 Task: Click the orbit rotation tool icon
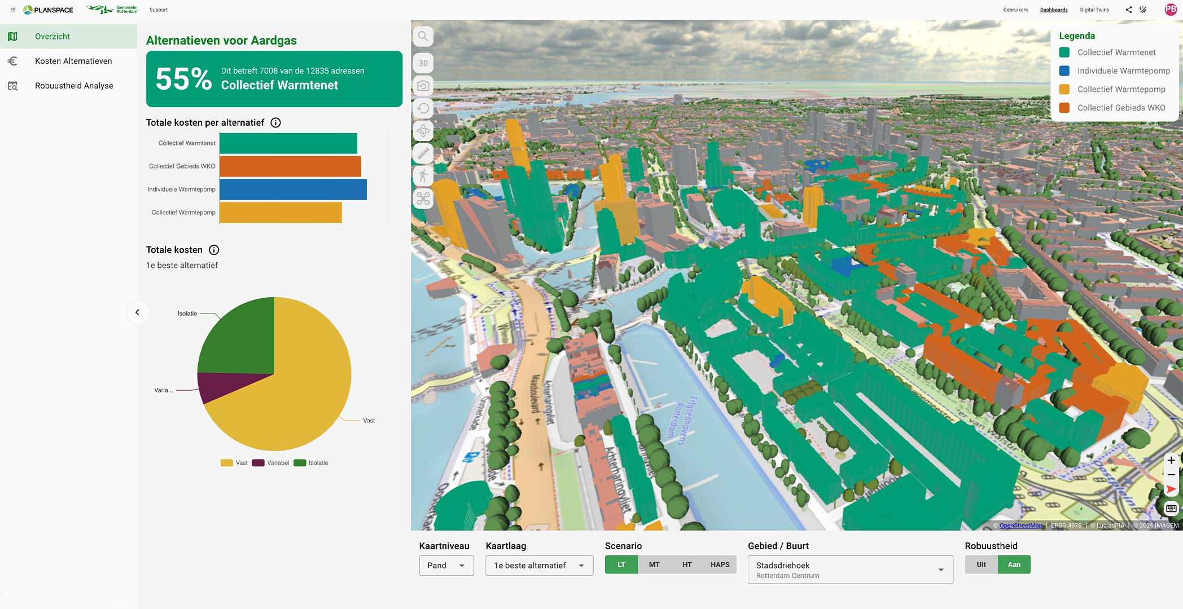[x=423, y=131]
